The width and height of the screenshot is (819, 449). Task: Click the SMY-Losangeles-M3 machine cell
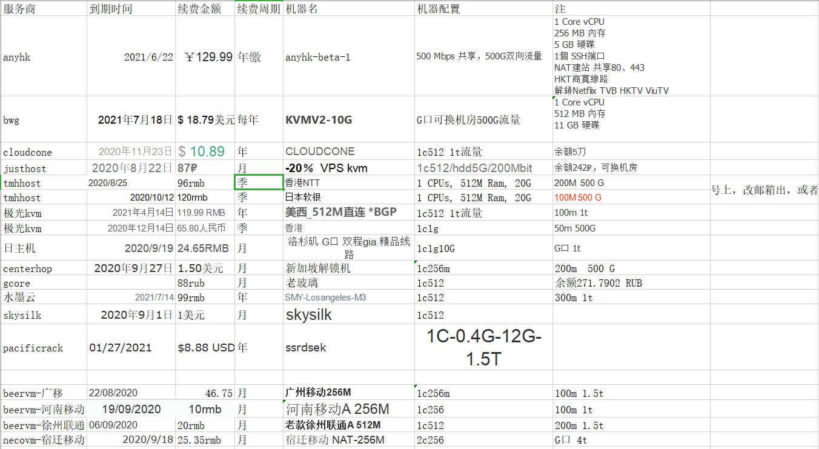click(349, 298)
